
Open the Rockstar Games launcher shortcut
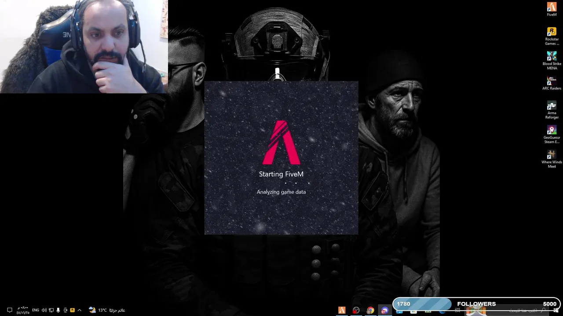coord(552,36)
